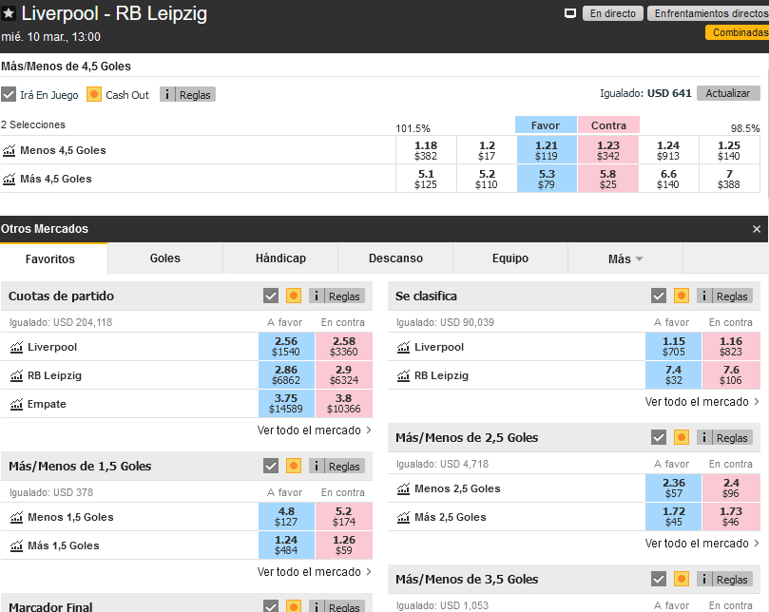The image size is (769, 612).
Task: Click the live video screen icon
Action: (x=570, y=13)
